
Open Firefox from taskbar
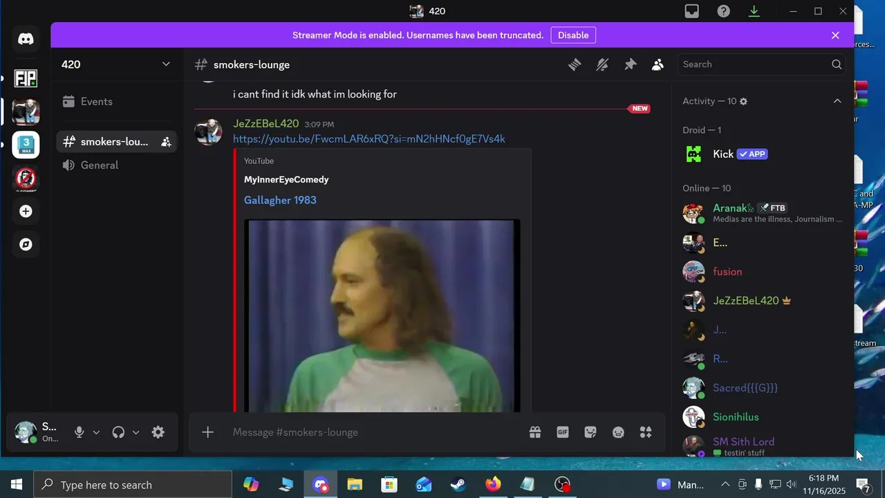tap(493, 485)
